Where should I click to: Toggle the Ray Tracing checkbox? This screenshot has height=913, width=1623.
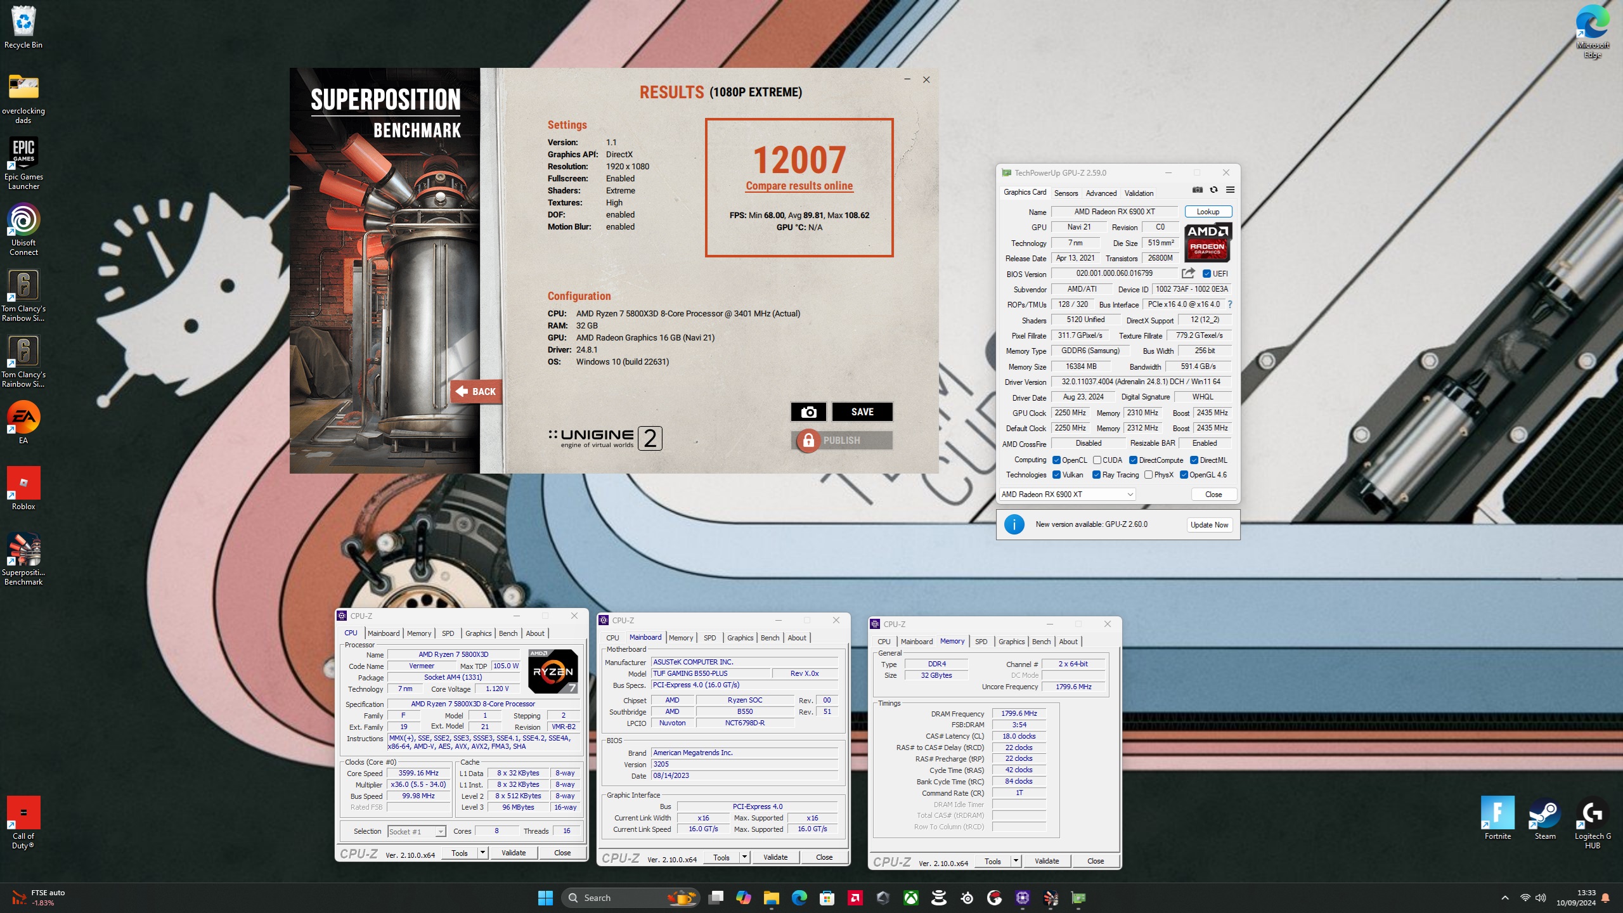point(1096,475)
